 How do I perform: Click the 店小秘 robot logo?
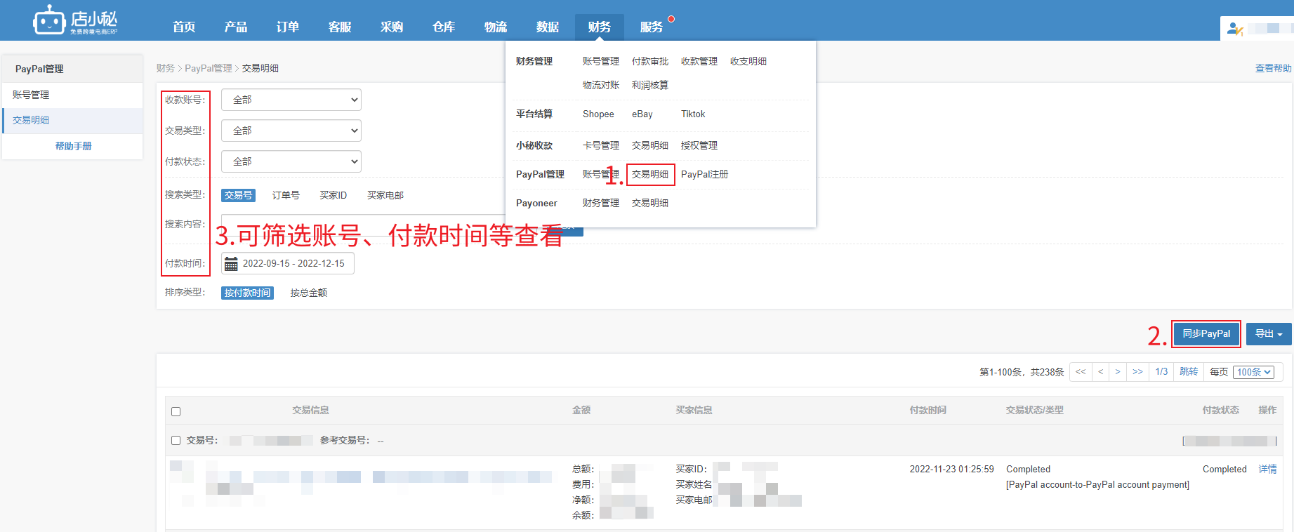[x=75, y=20]
